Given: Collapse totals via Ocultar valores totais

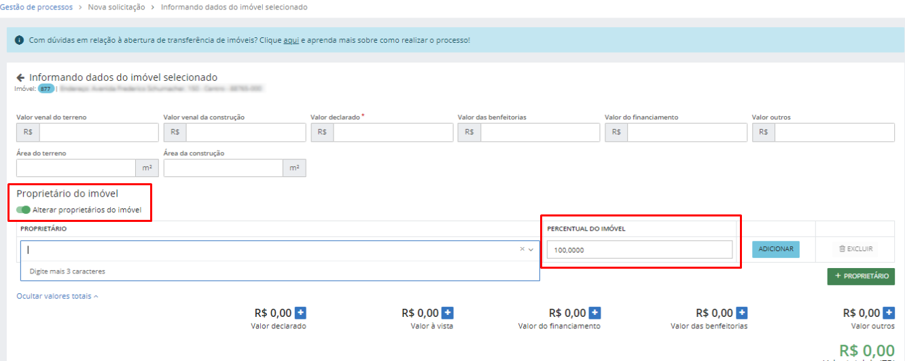Looking at the screenshot, I should tap(57, 296).
